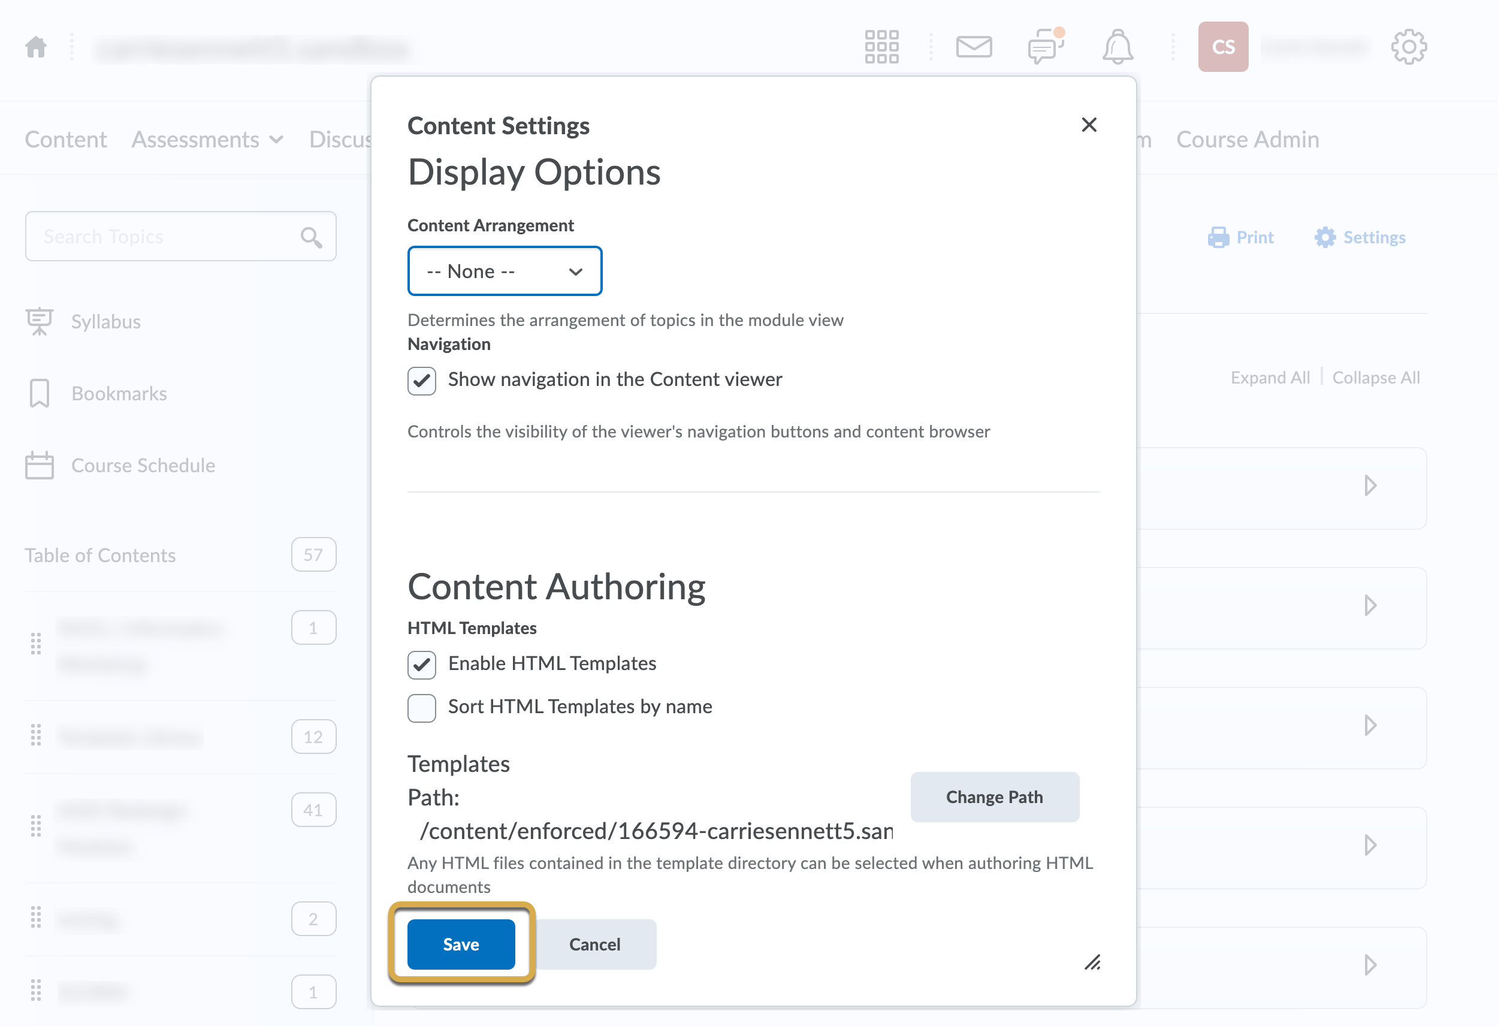Open the Content nav tab

click(66, 139)
